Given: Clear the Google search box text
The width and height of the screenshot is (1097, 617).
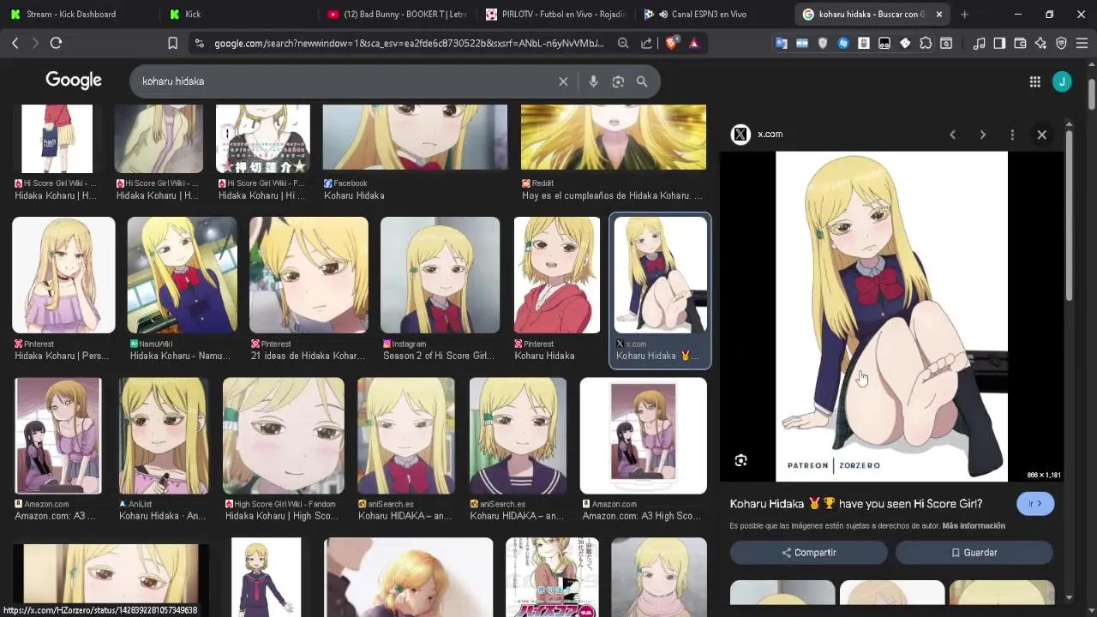Looking at the screenshot, I should pos(563,81).
